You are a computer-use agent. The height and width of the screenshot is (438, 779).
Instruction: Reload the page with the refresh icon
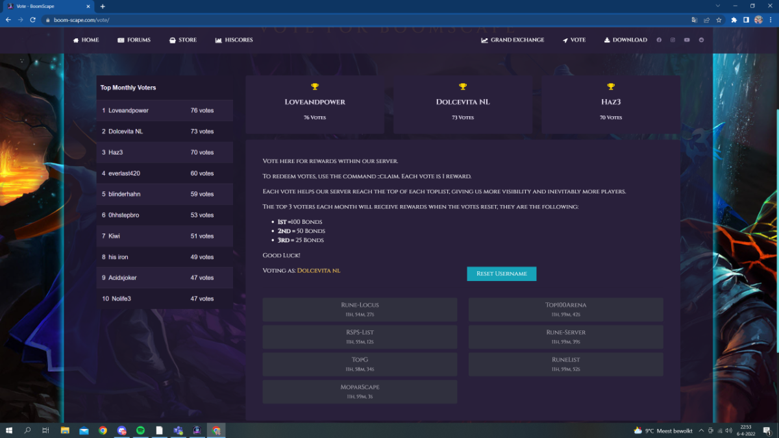pos(32,19)
